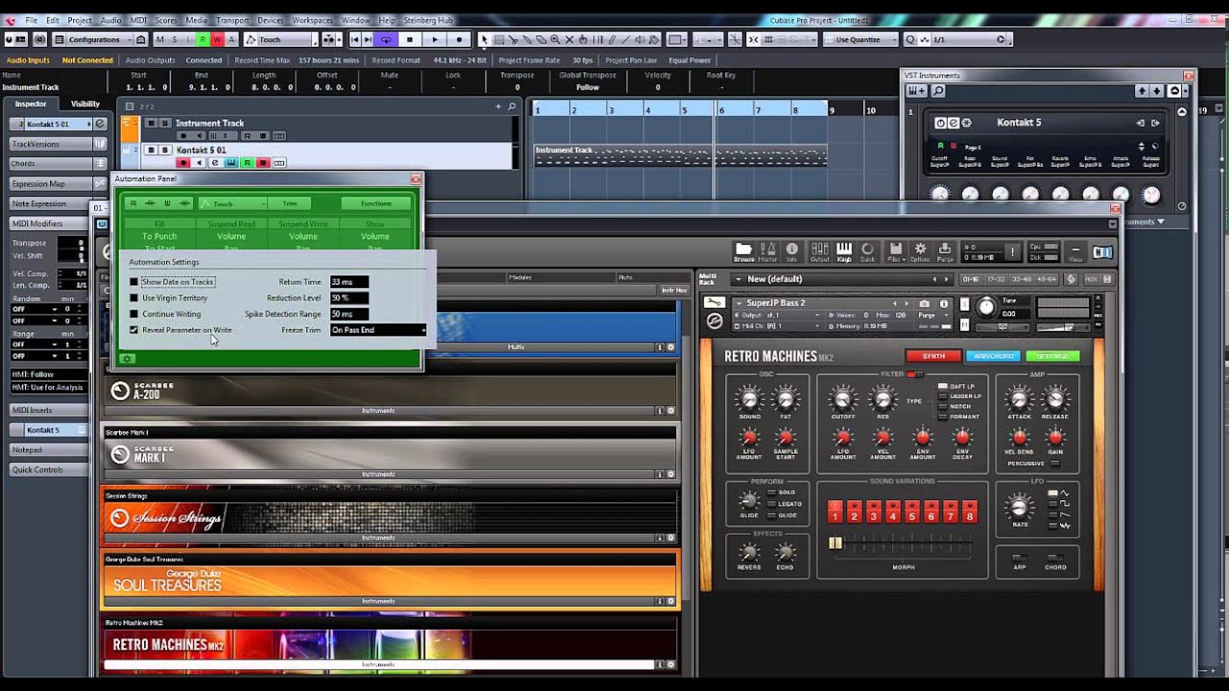This screenshot has height=691, width=1229.
Task: Click the SYNTH page button
Action: (x=933, y=356)
